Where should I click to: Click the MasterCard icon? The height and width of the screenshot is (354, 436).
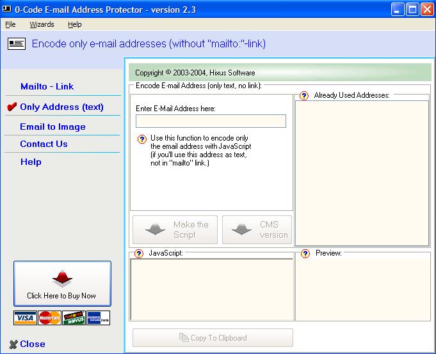(49, 318)
